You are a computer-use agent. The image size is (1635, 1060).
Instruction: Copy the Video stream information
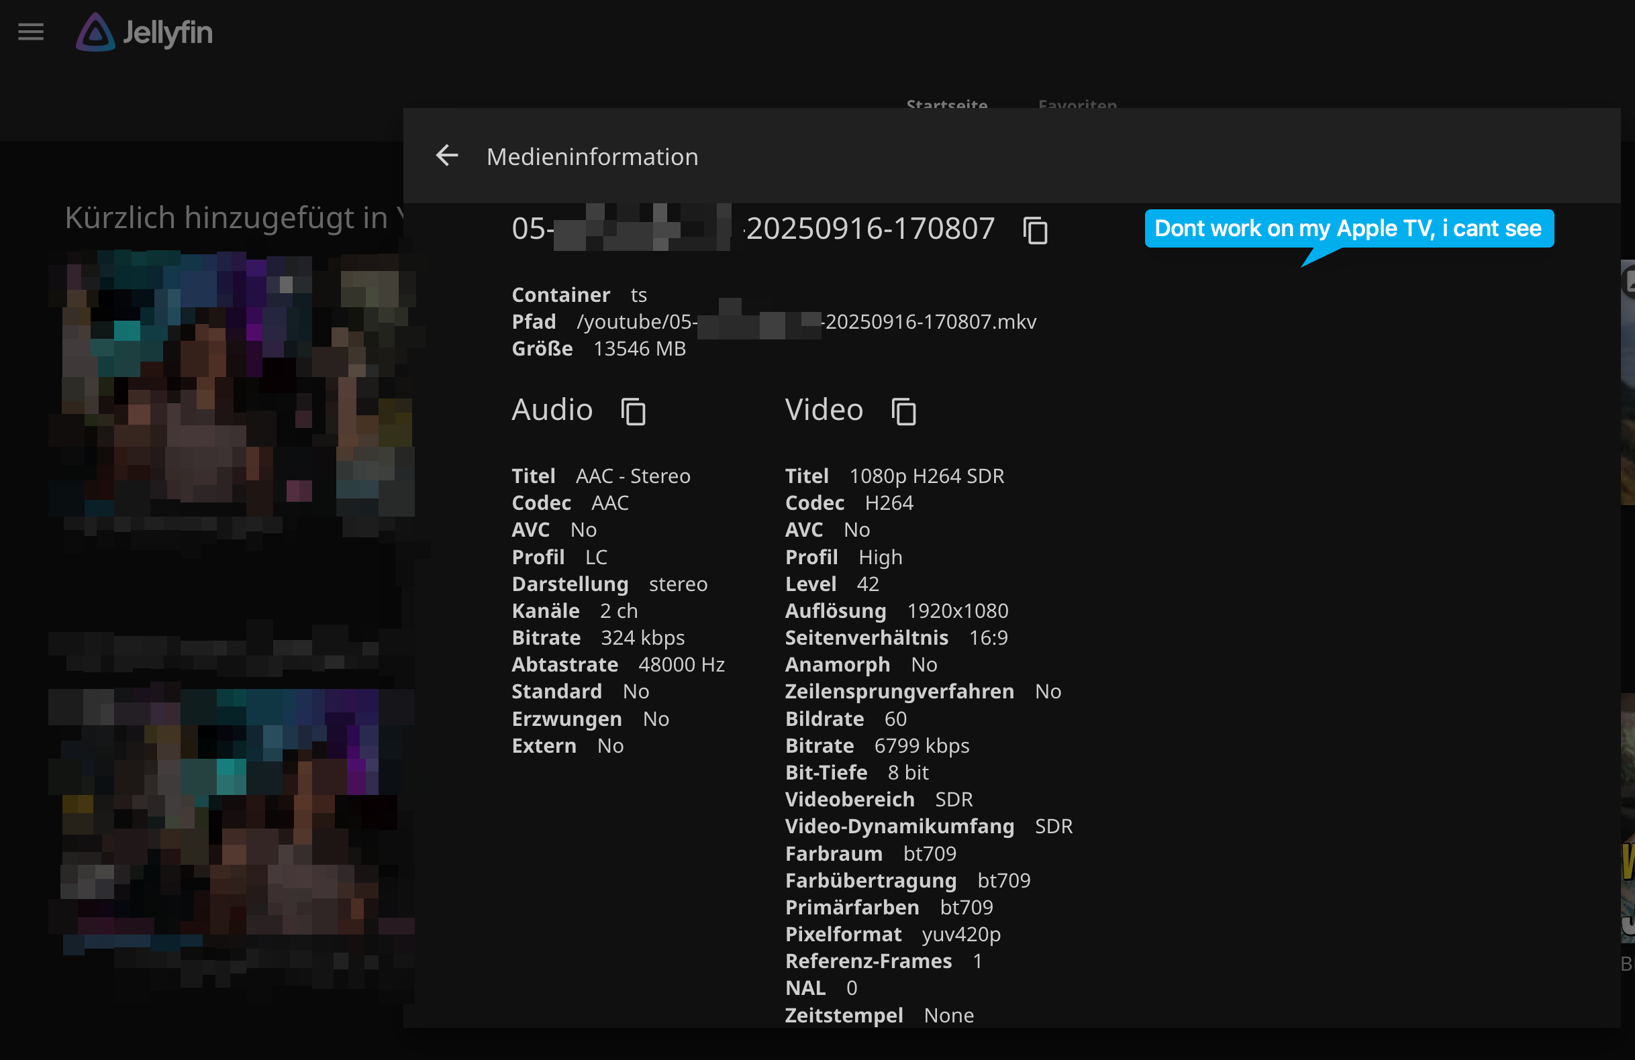(x=903, y=411)
